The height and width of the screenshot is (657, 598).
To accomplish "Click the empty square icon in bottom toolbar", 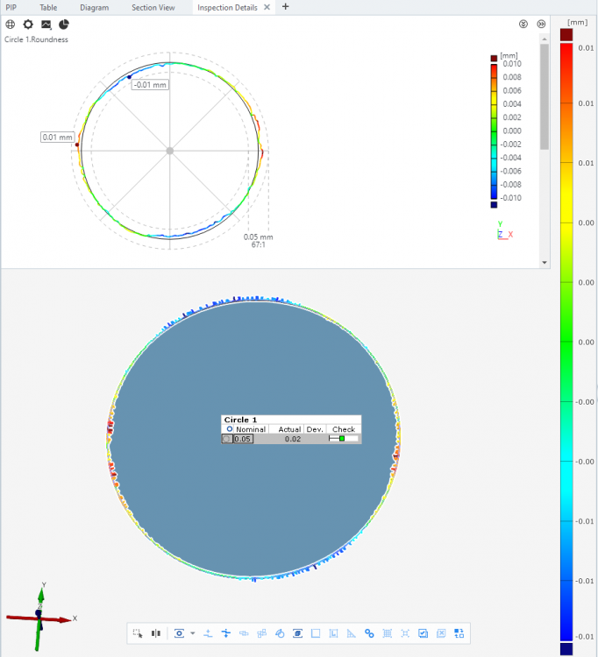I will 316,633.
